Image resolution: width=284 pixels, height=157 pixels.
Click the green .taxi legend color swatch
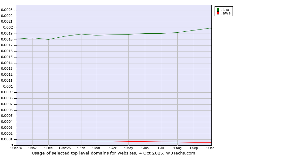tap(218, 9)
